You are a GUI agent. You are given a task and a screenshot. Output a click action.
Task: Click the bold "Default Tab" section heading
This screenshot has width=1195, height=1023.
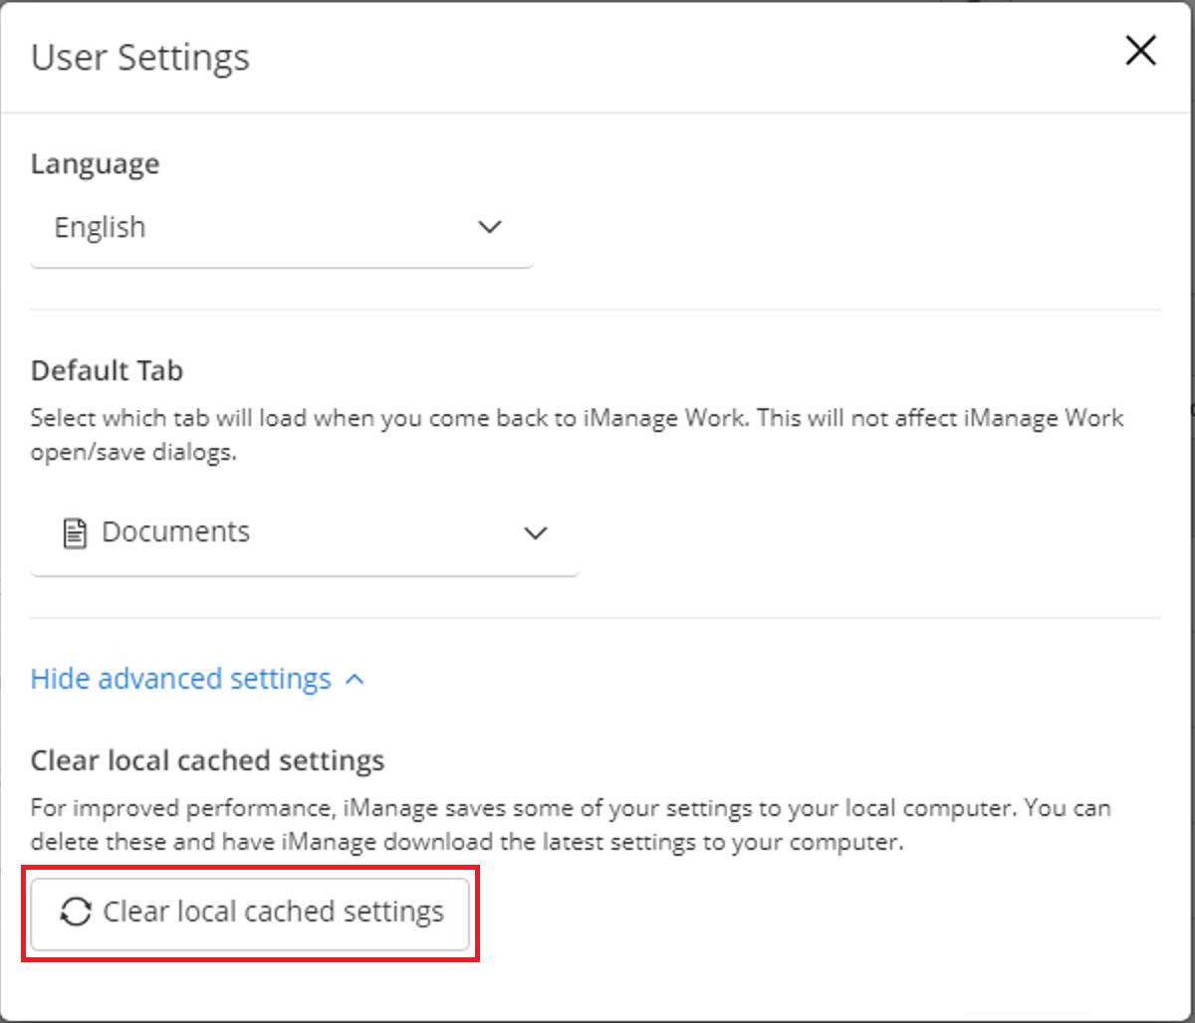pyautogui.click(x=107, y=371)
